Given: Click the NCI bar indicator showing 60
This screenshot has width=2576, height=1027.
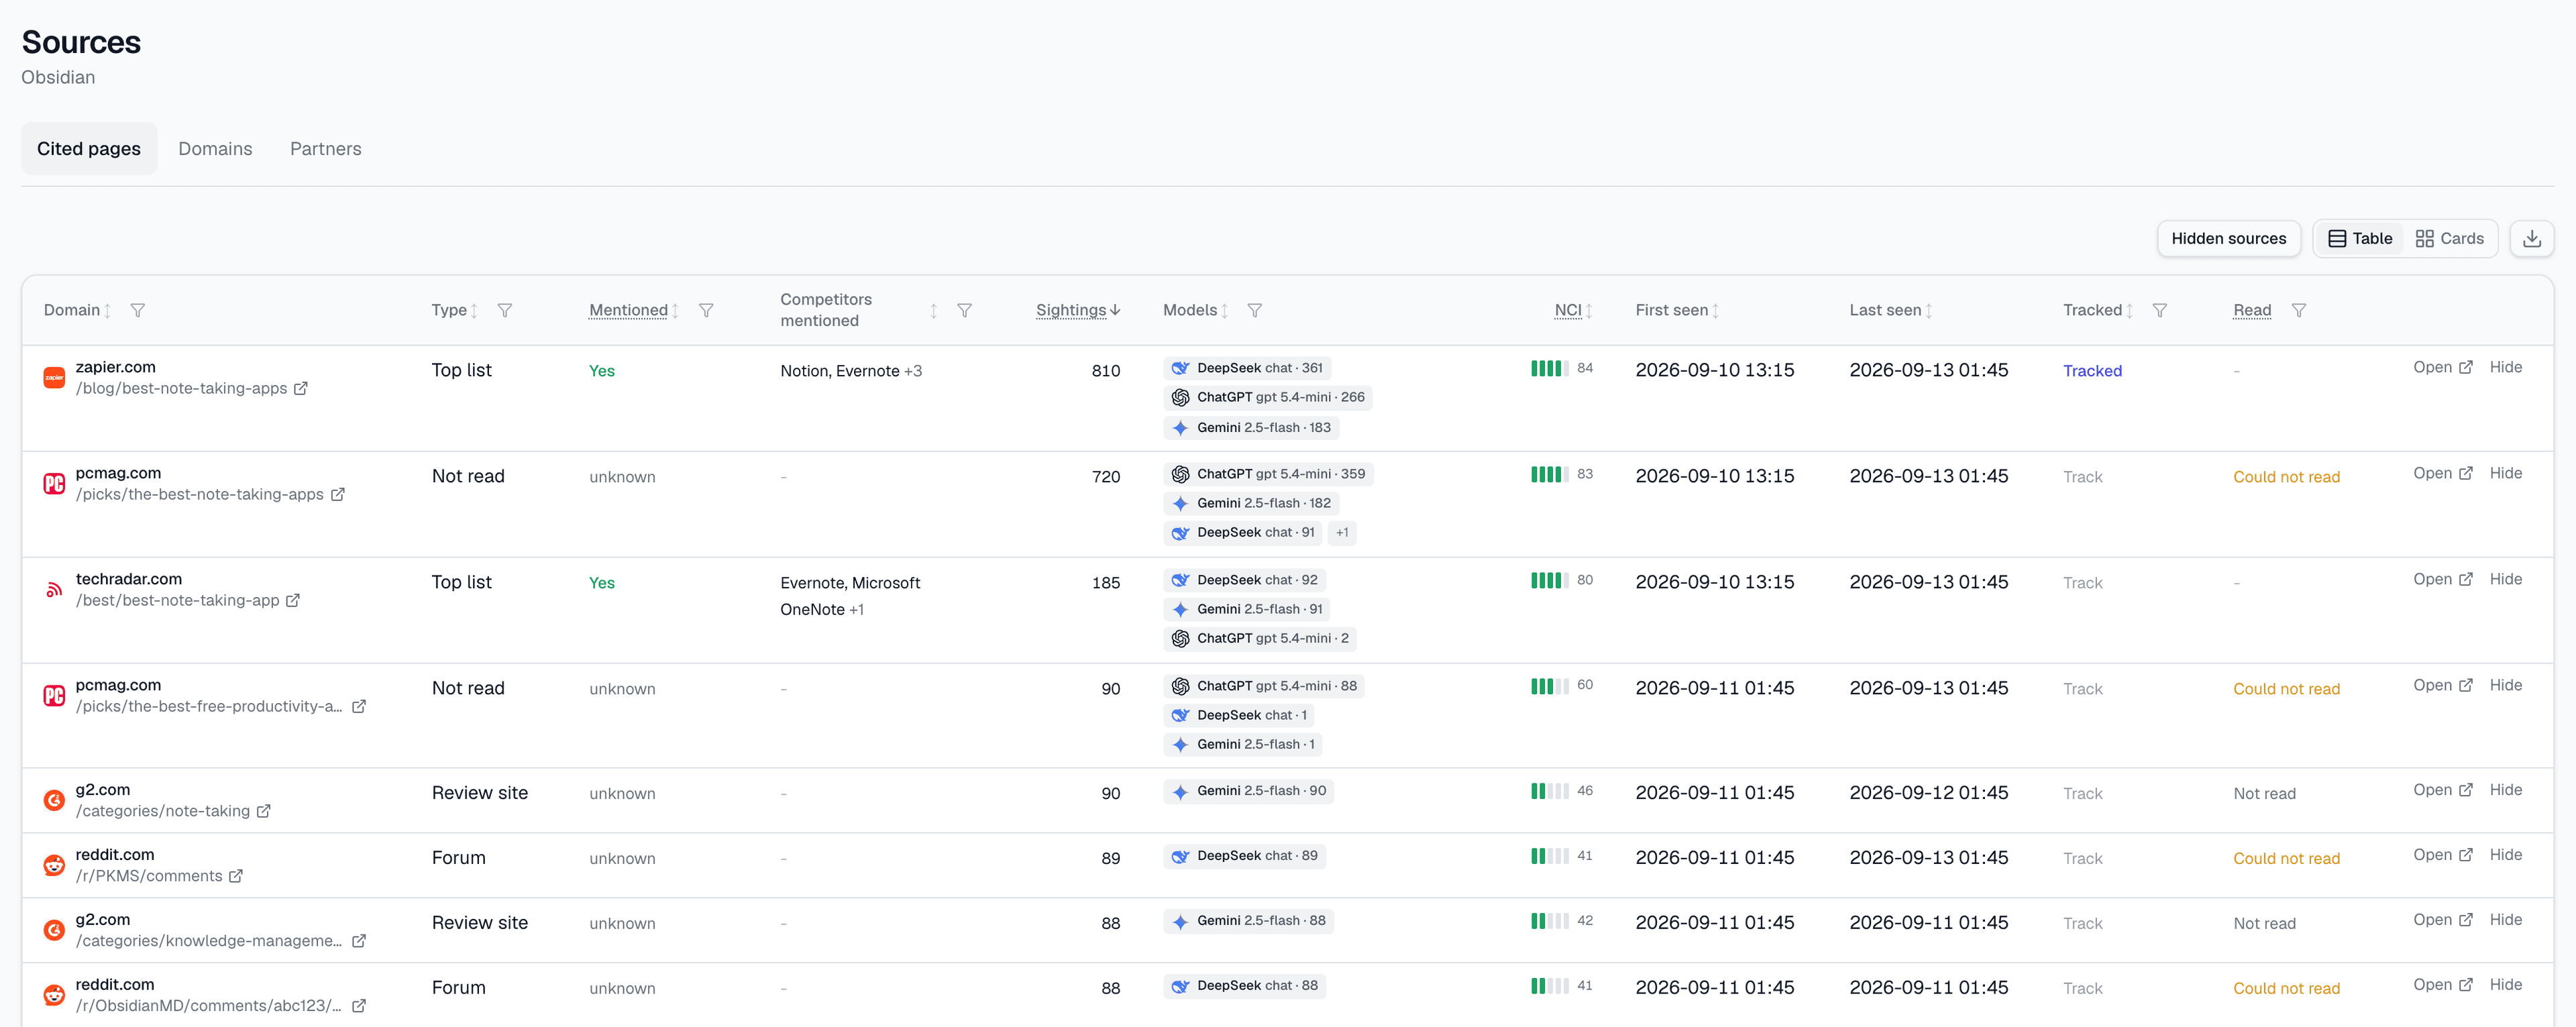Looking at the screenshot, I should (x=1549, y=686).
